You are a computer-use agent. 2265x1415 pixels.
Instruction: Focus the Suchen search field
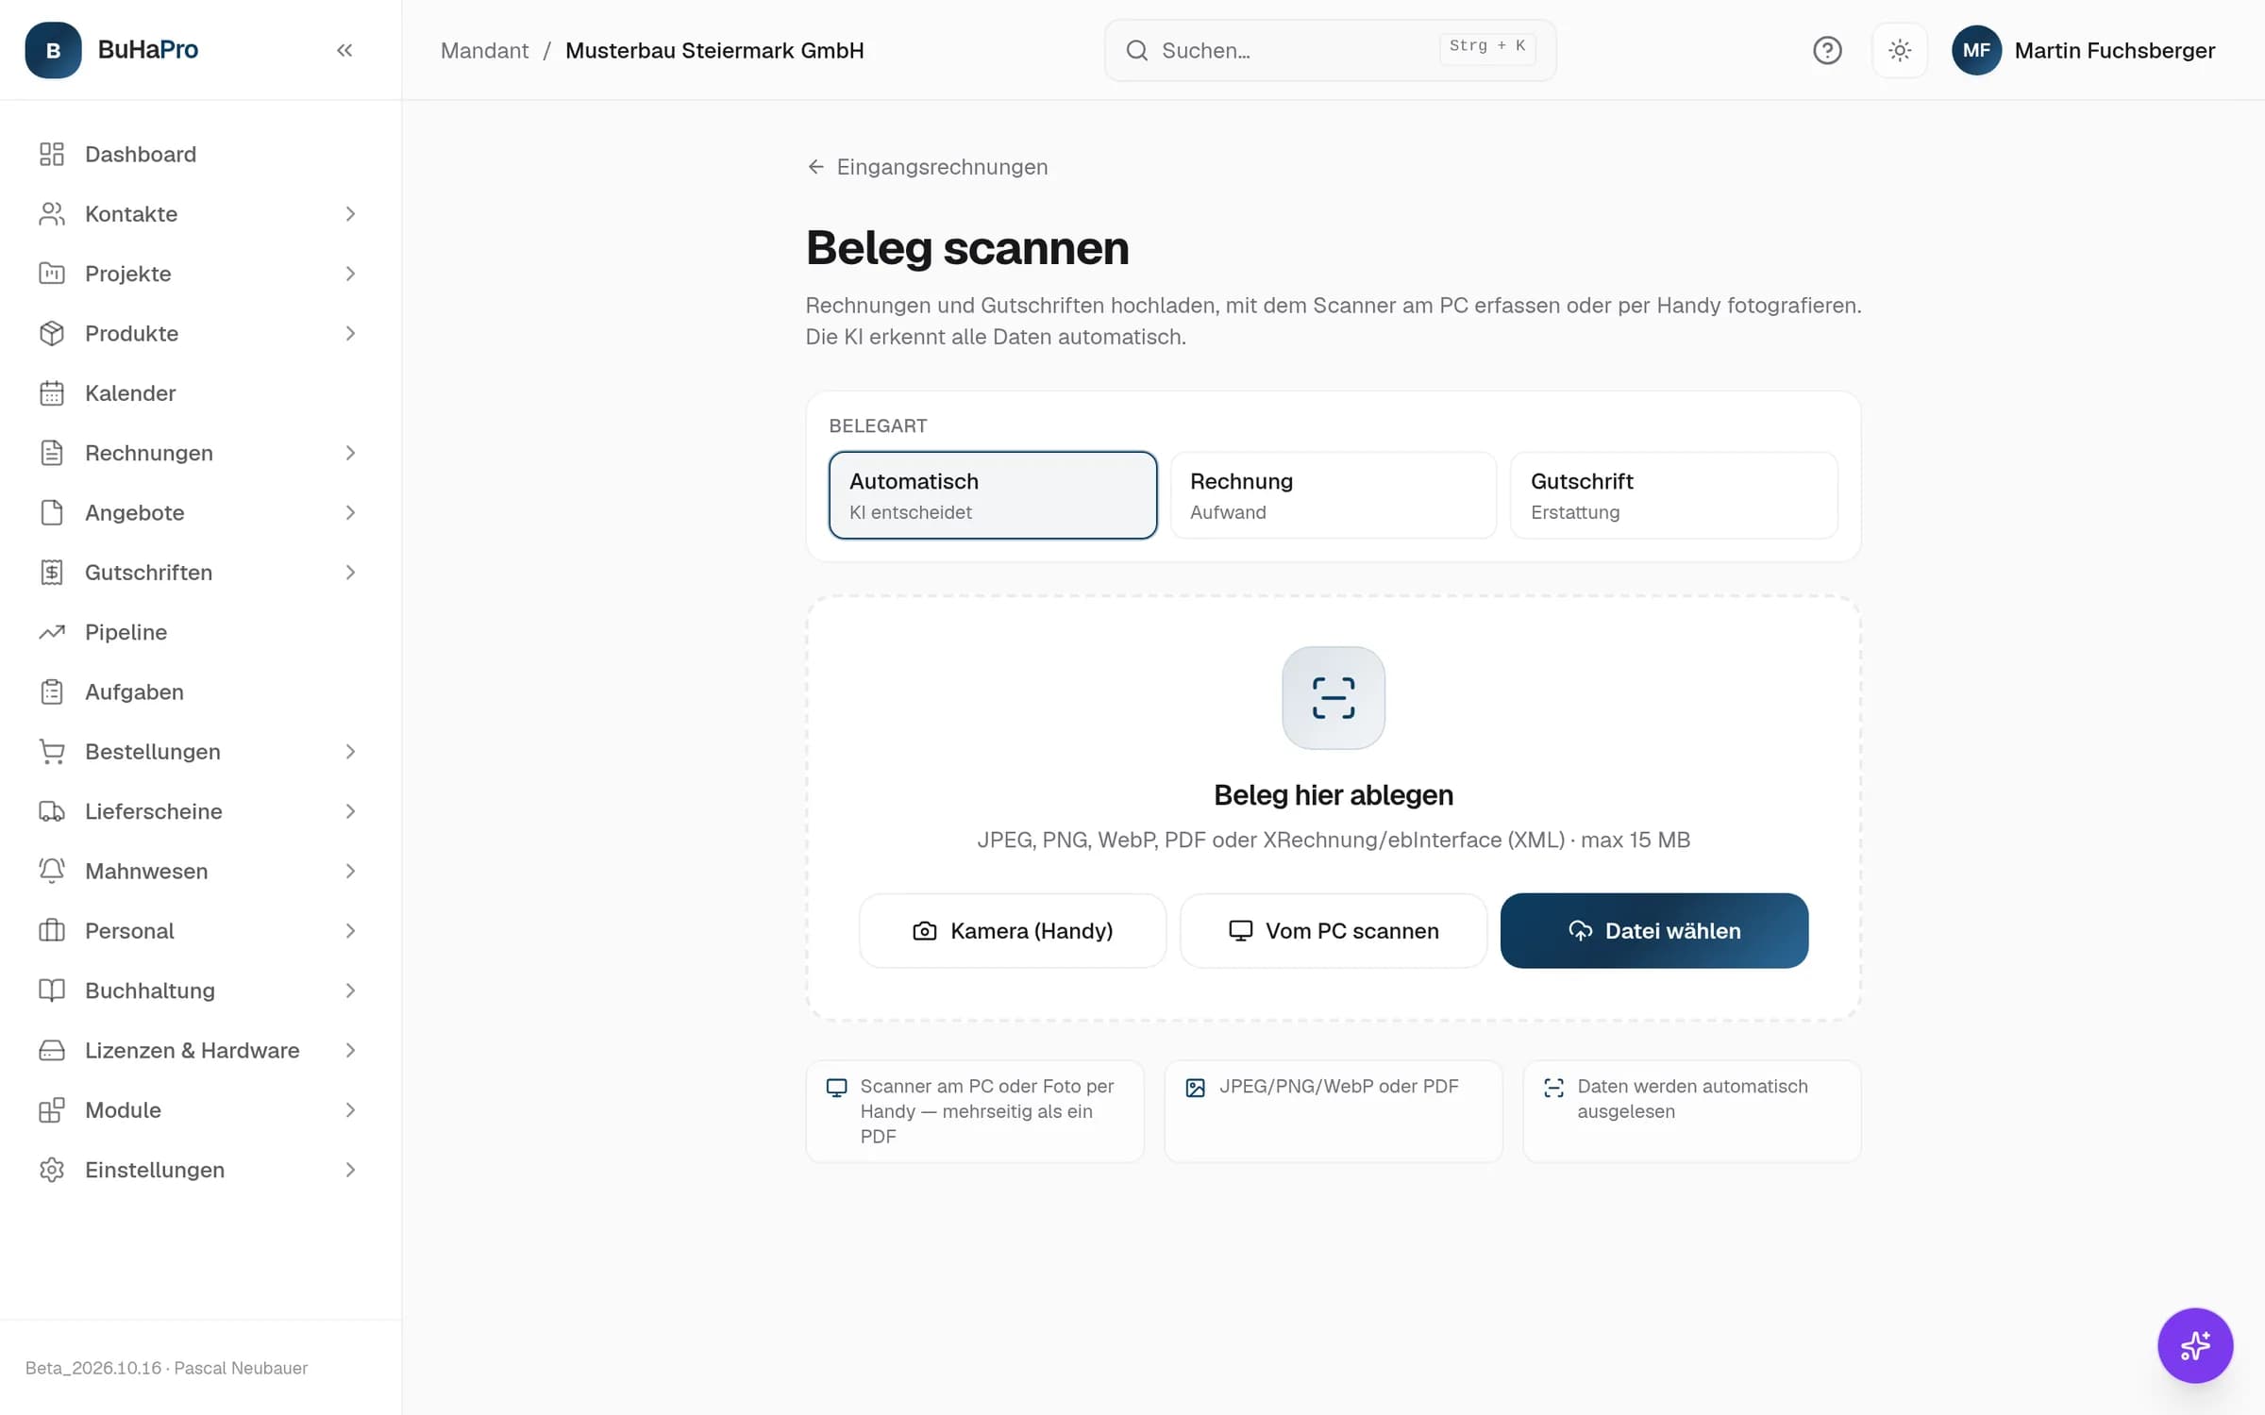[1330, 50]
